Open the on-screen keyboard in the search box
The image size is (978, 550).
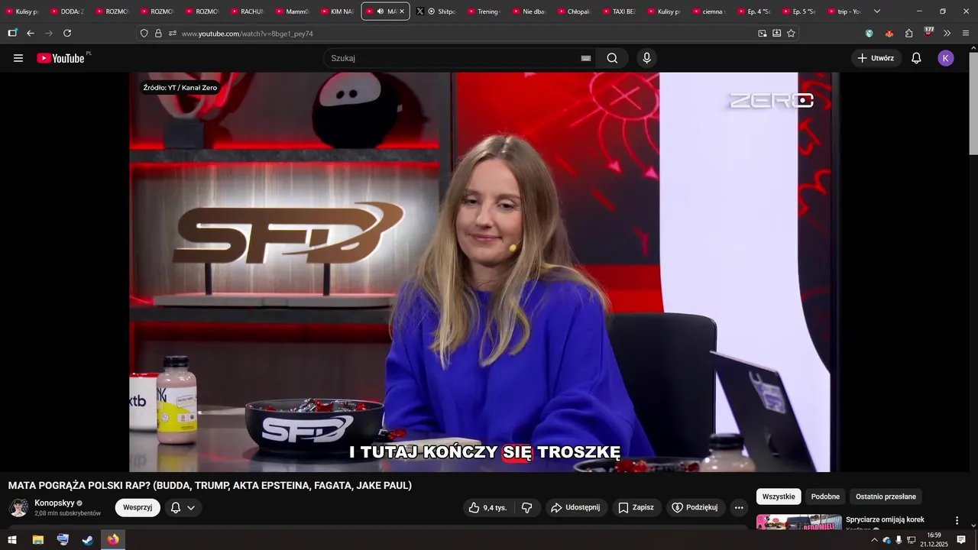tap(586, 58)
